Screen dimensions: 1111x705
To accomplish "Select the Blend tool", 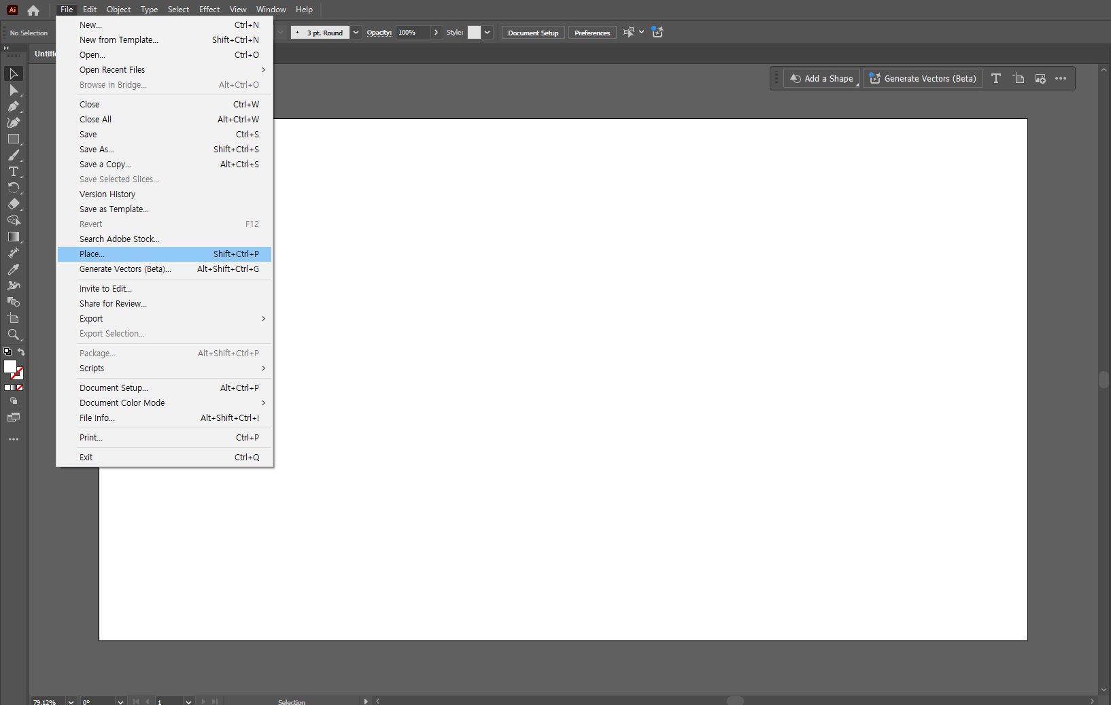I will pyautogui.click(x=14, y=302).
